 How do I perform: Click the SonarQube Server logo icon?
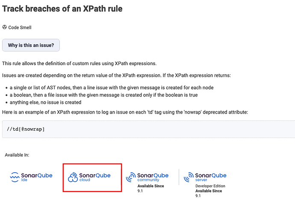coord(188,177)
